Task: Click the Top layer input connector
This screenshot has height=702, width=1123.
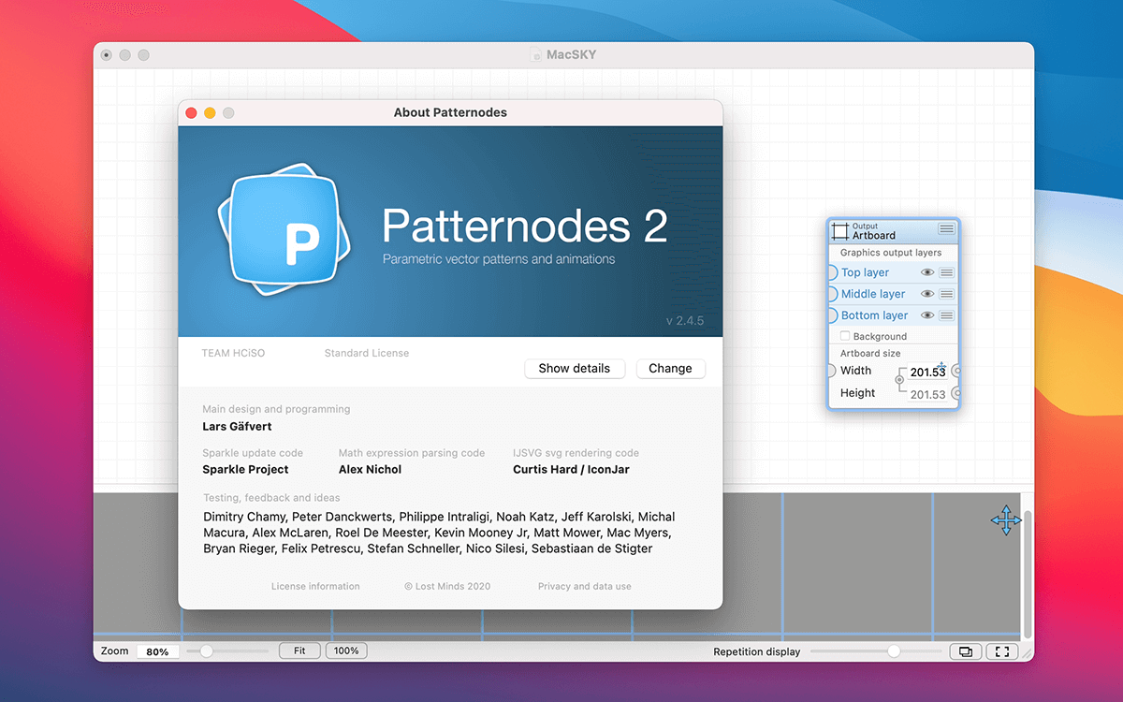Action: 831,272
